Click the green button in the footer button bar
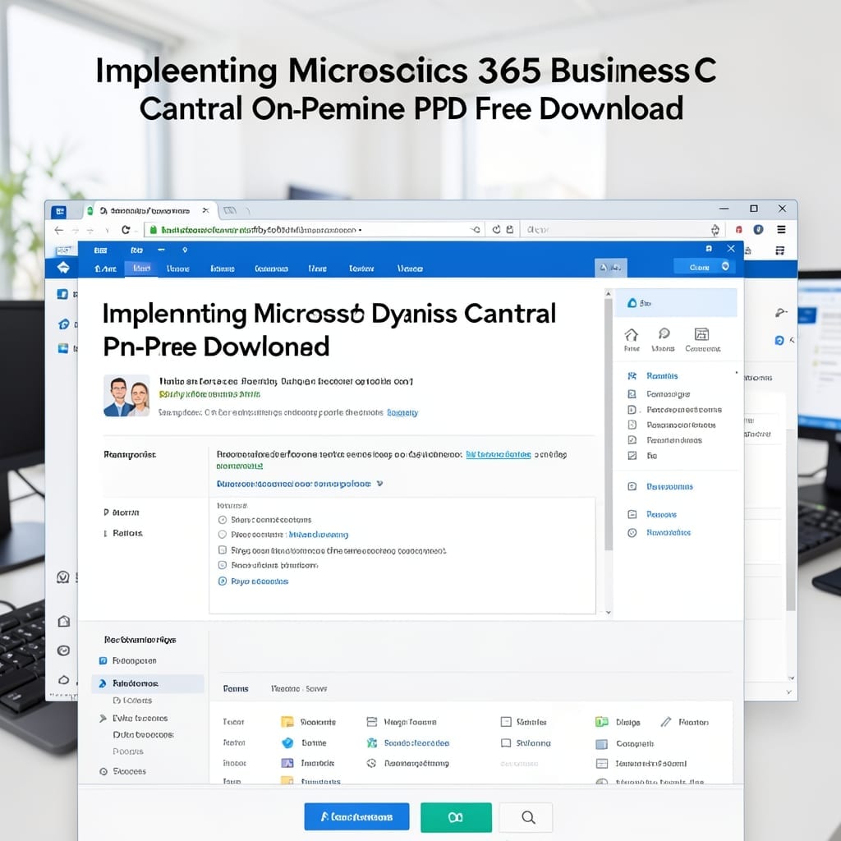Viewport: 841px width, 841px height. [456, 817]
